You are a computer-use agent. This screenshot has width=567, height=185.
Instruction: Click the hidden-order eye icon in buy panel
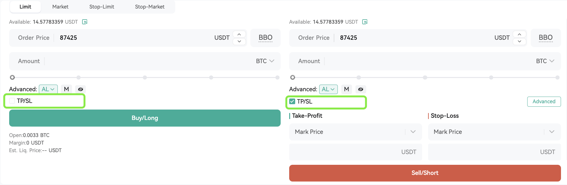tap(81, 89)
